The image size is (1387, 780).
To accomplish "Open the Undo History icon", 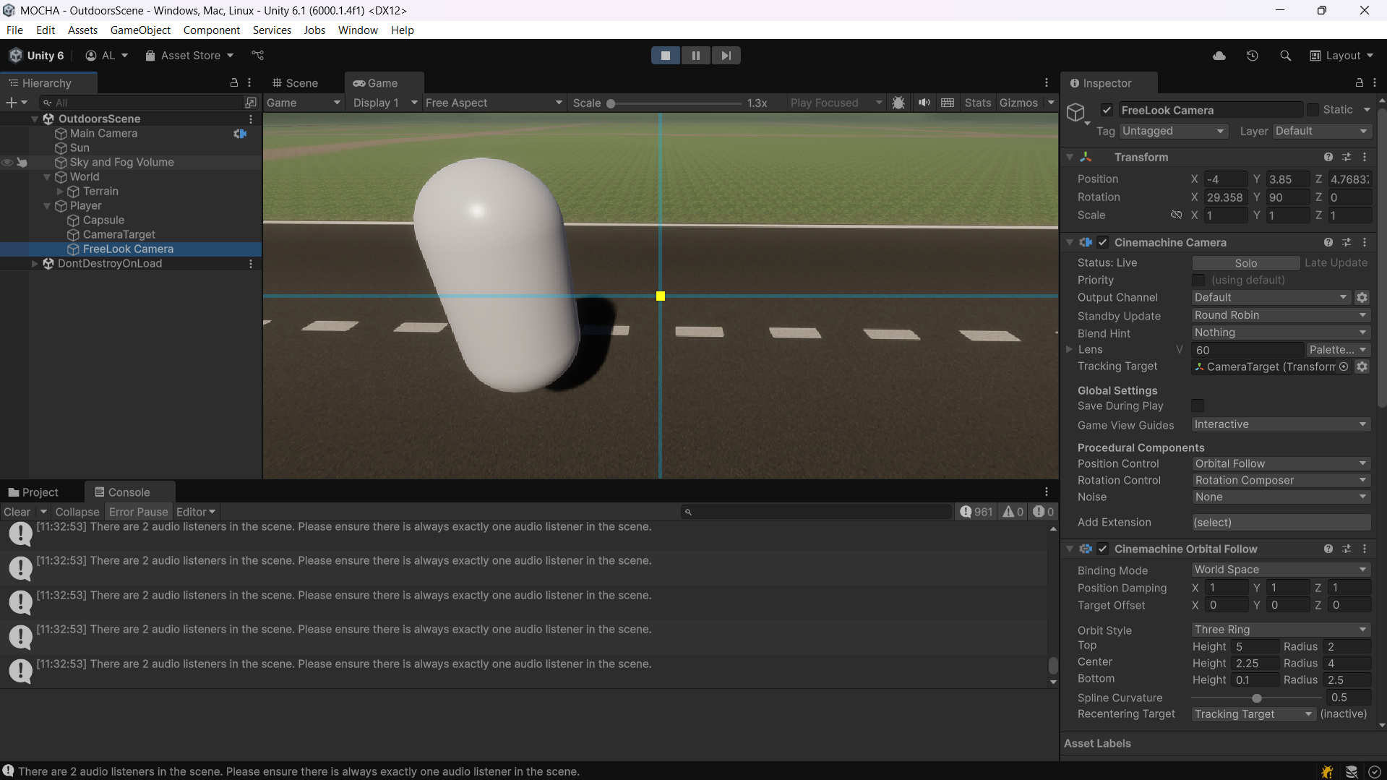I will [x=1252, y=56].
